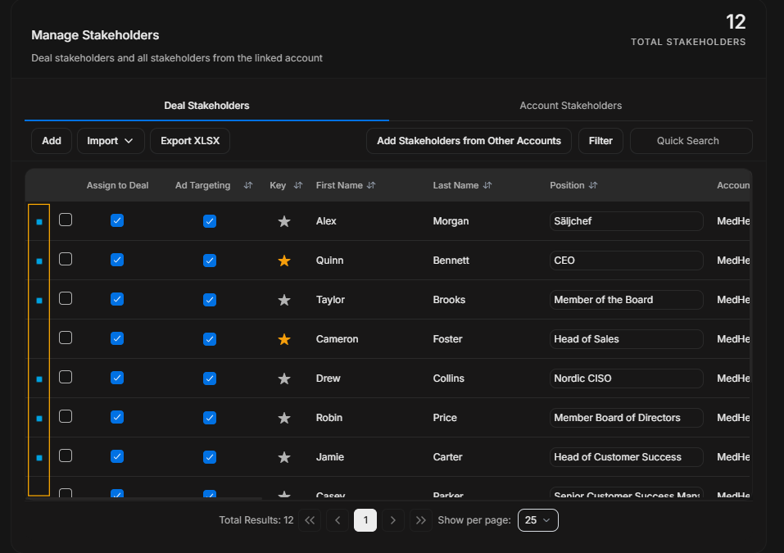Click the Add stakeholder button
This screenshot has width=784, height=553.
click(x=52, y=141)
